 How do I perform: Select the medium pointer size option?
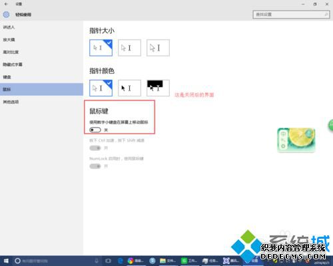(129, 48)
